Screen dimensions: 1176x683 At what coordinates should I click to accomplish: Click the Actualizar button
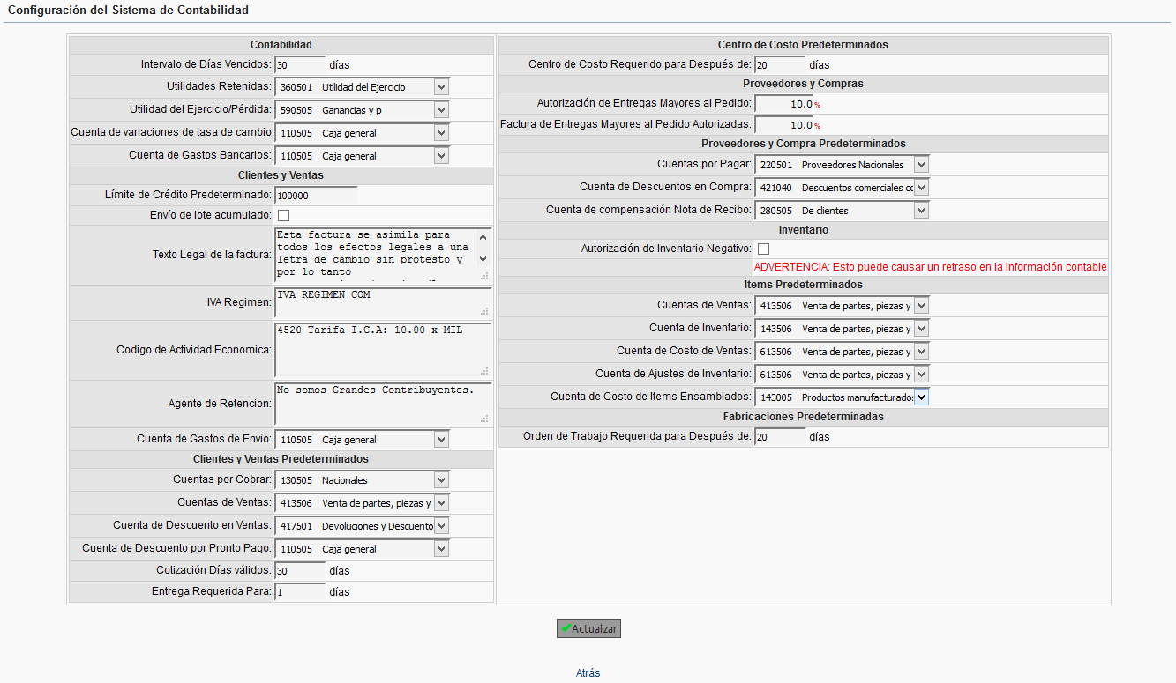pos(588,628)
